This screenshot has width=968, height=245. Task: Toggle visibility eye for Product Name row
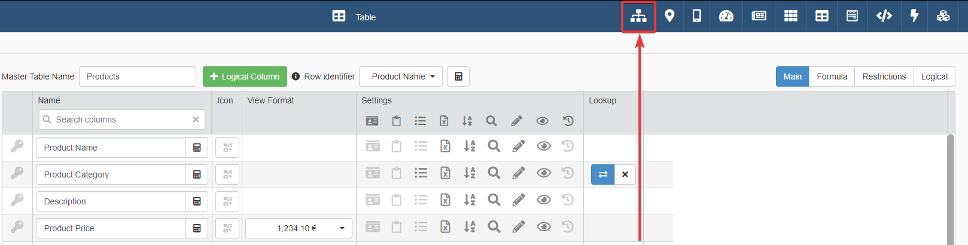tap(543, 146)
